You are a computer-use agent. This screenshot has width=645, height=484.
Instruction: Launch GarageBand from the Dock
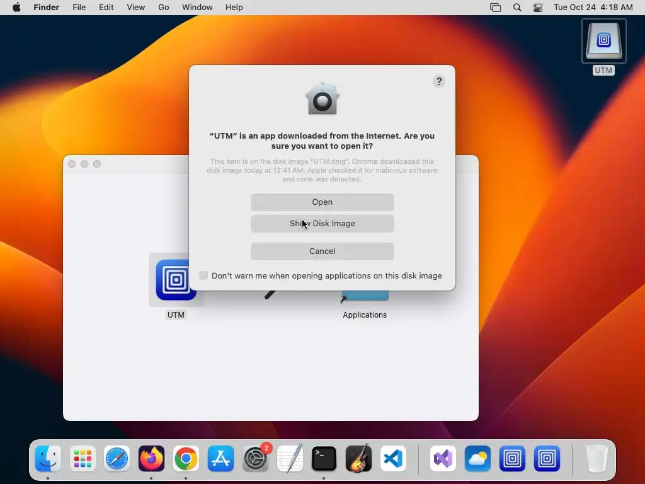358,459
